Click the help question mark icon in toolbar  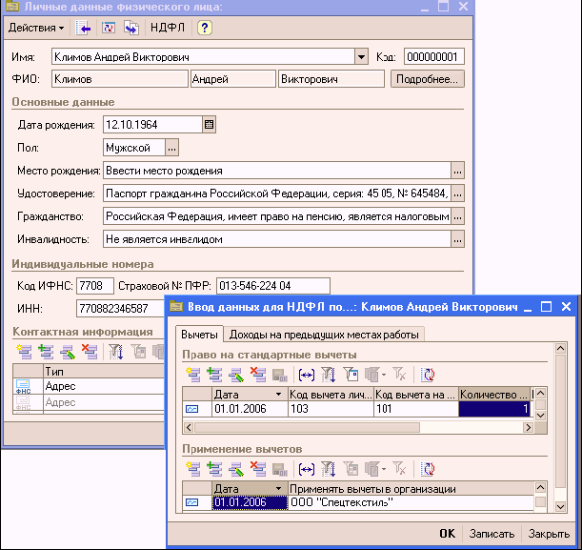pyautogui.click(x=204, y=28)
